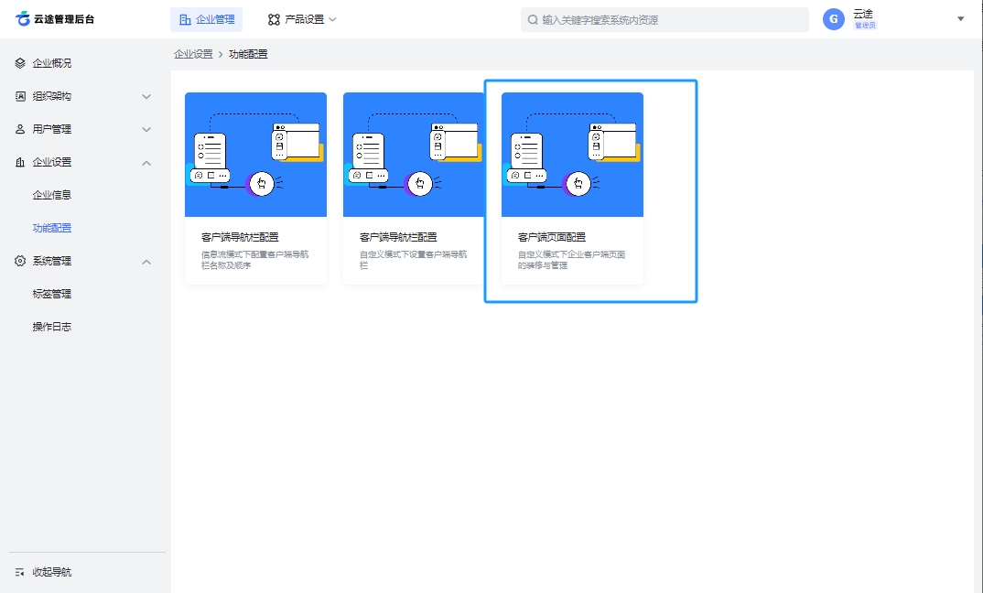Click description 信息流模式下配置客户端导航栏名称及顺序
The width and height of the screenshot is (983, 593).
coord(254,260)
